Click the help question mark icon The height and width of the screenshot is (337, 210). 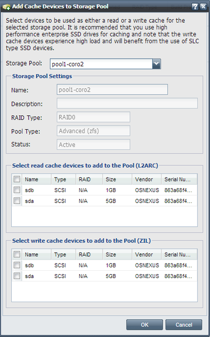(x=194, y=7)
